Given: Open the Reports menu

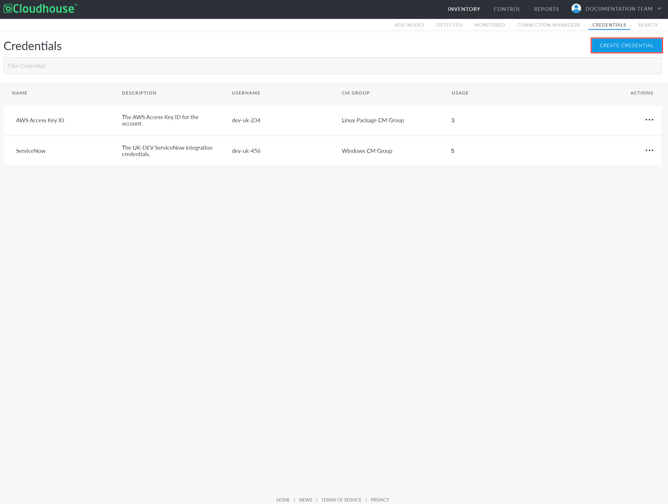Looking at the screenshot, I should click(546, 9).
